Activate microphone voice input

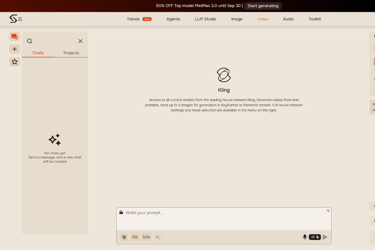click(x=305, y=237)
